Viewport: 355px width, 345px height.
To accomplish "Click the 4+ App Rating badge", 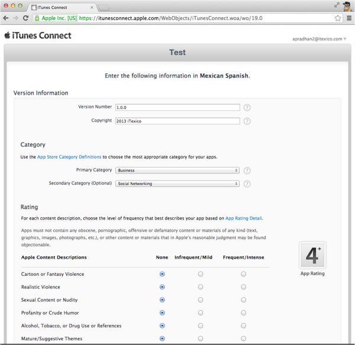I will pyautogui.click(x=312, y=256).
